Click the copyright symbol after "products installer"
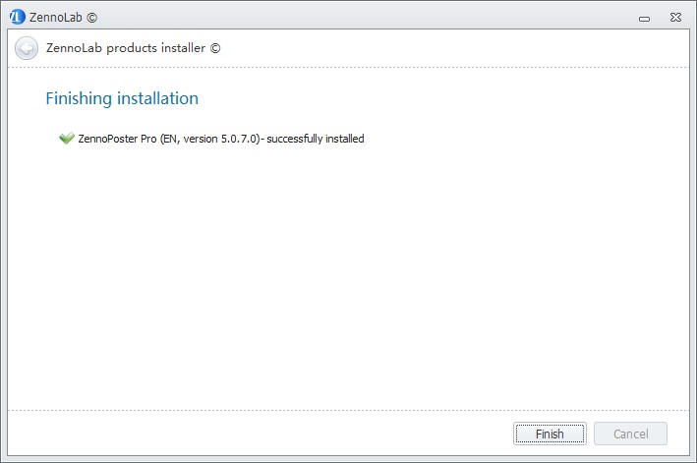The height and width of the screenshot is (463, 697). click(215, 48)
